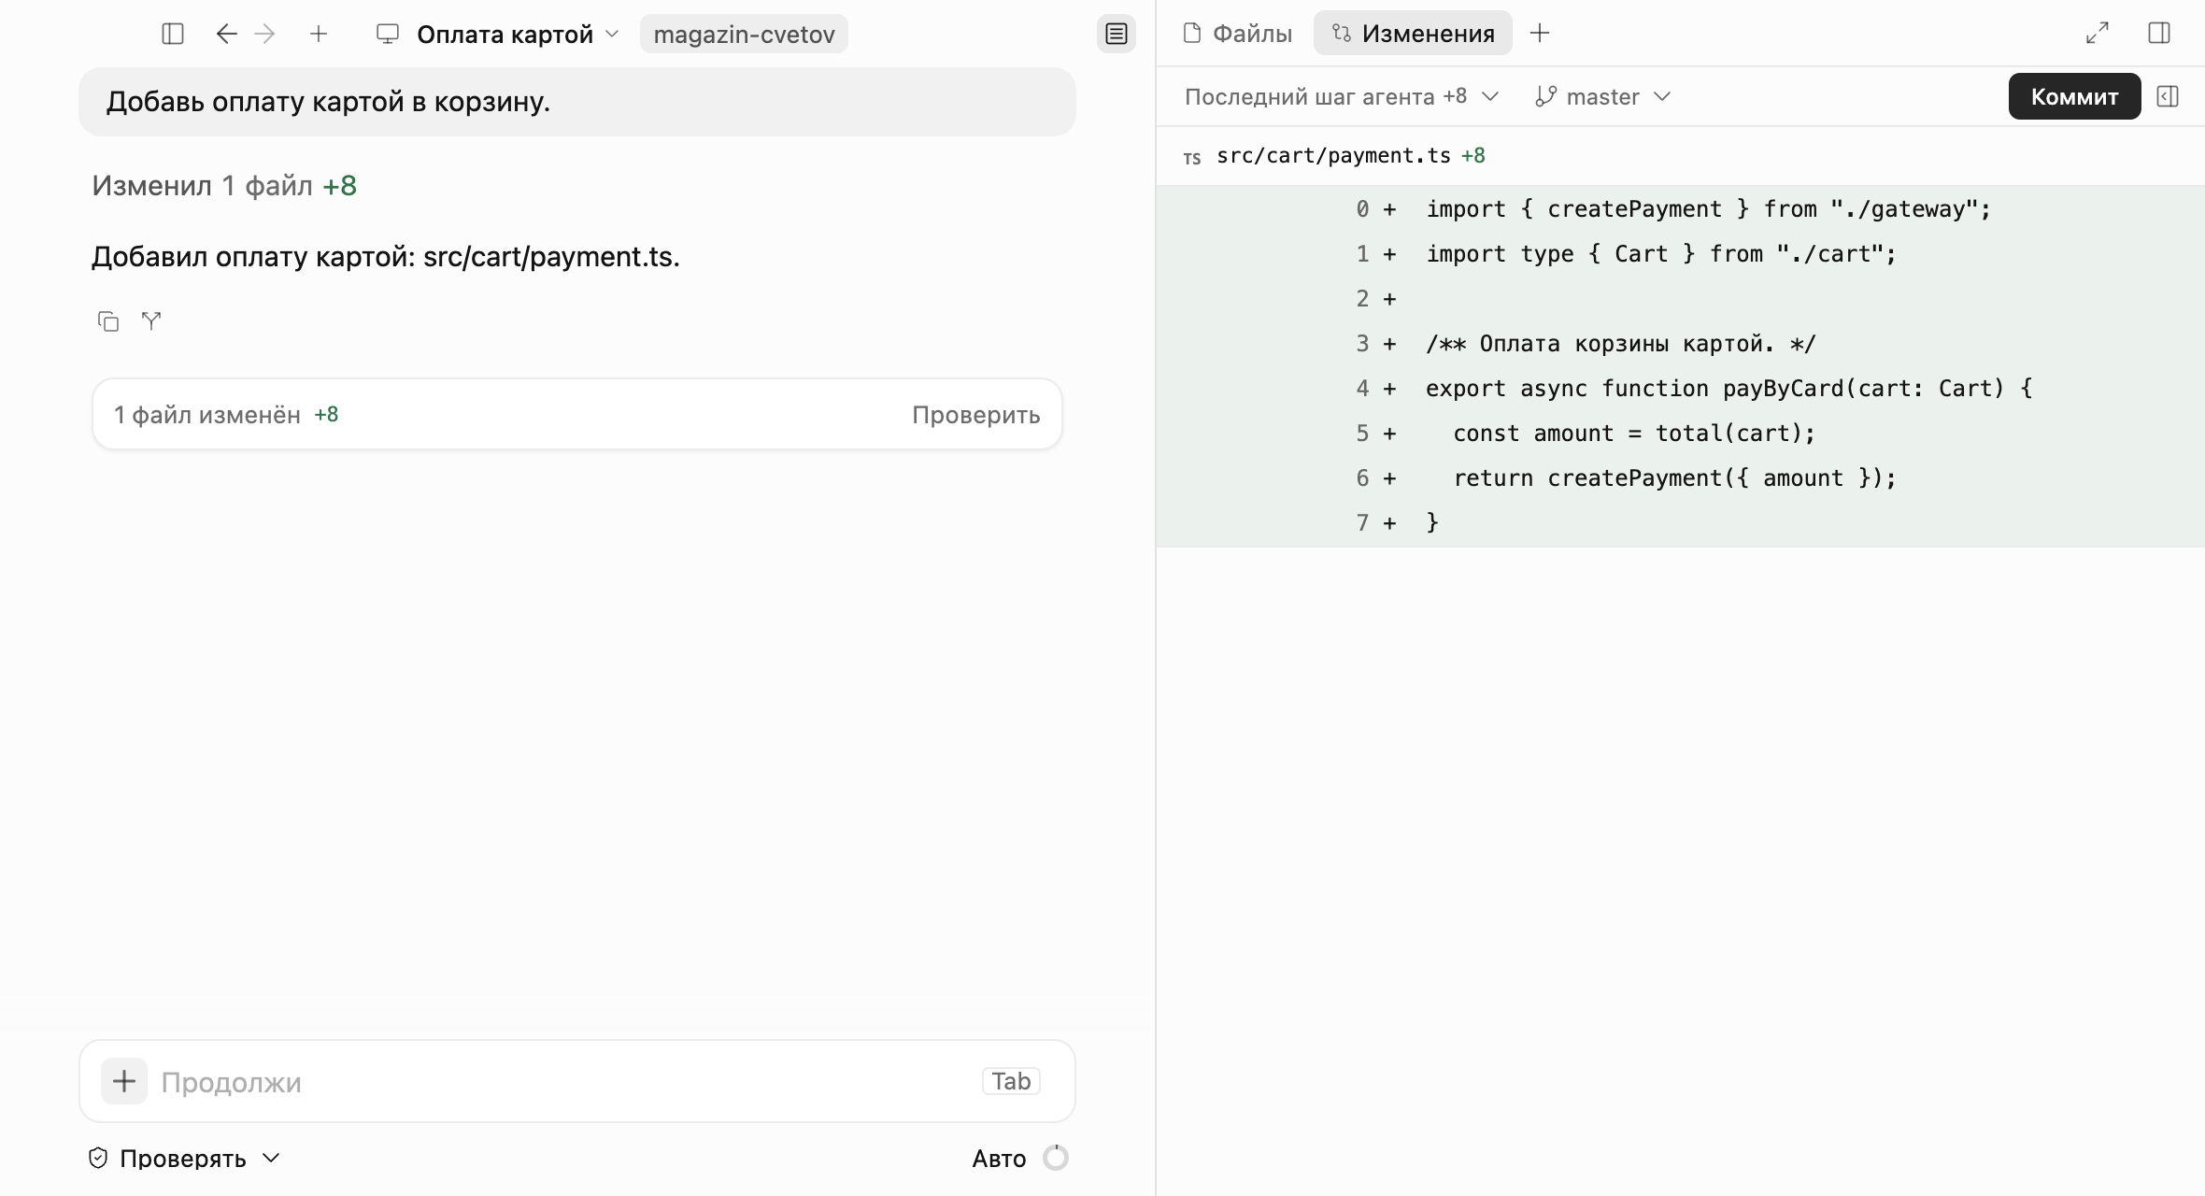
Task: Toggle the right side panel visibility
Action: click(2159, 34)
